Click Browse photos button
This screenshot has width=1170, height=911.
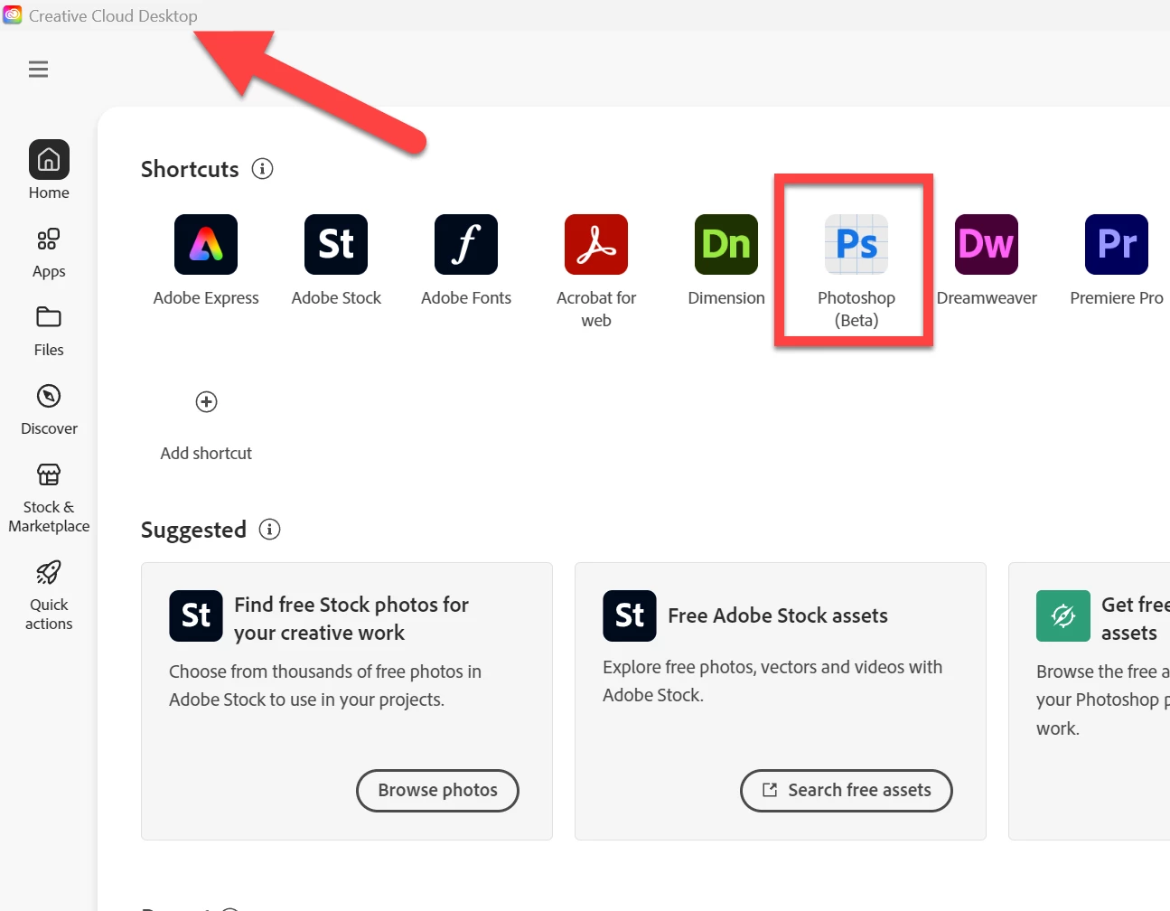[437, 791]
